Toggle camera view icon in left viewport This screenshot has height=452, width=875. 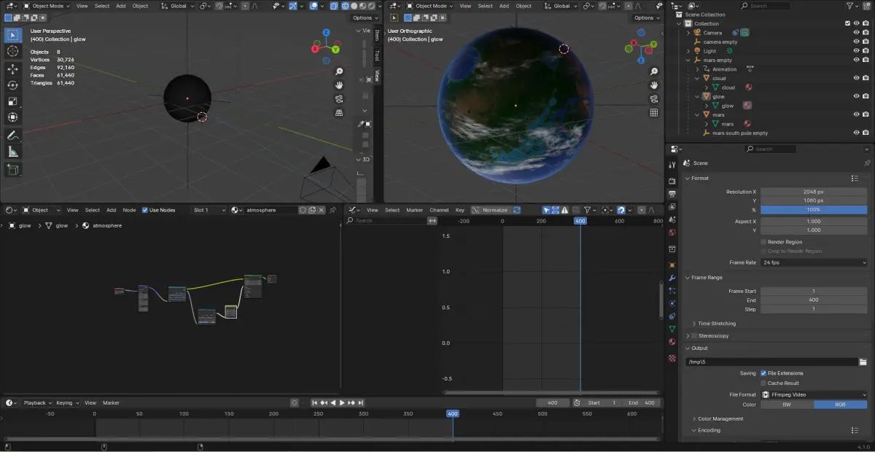[339, 99]
